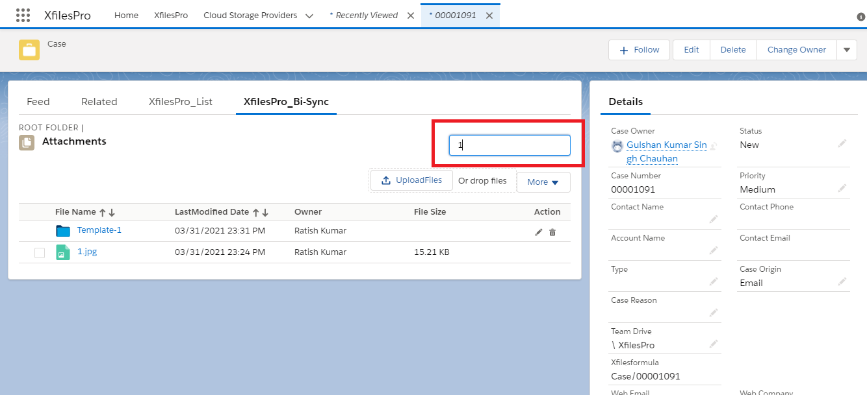Edit the Case Reason field via pencil
Viewport: 867px width, 395px height.
pyautogui.click(x=714, y=313)
